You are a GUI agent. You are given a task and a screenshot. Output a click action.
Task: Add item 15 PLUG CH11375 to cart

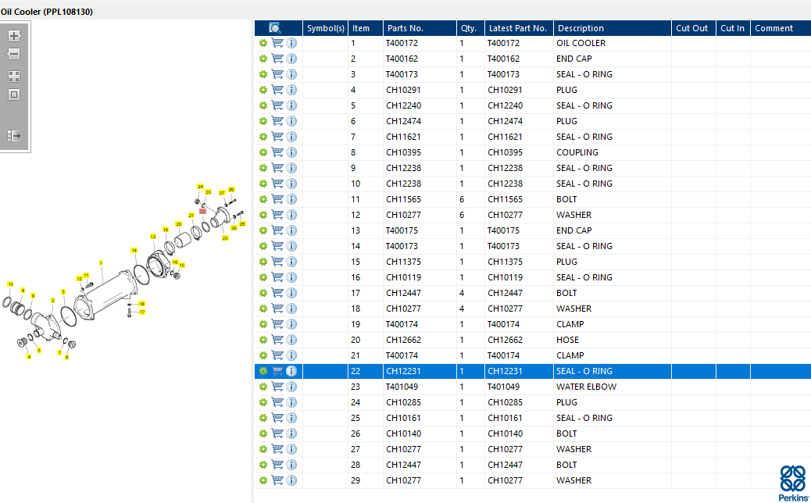pyautogui.click(x=277, y=262)
